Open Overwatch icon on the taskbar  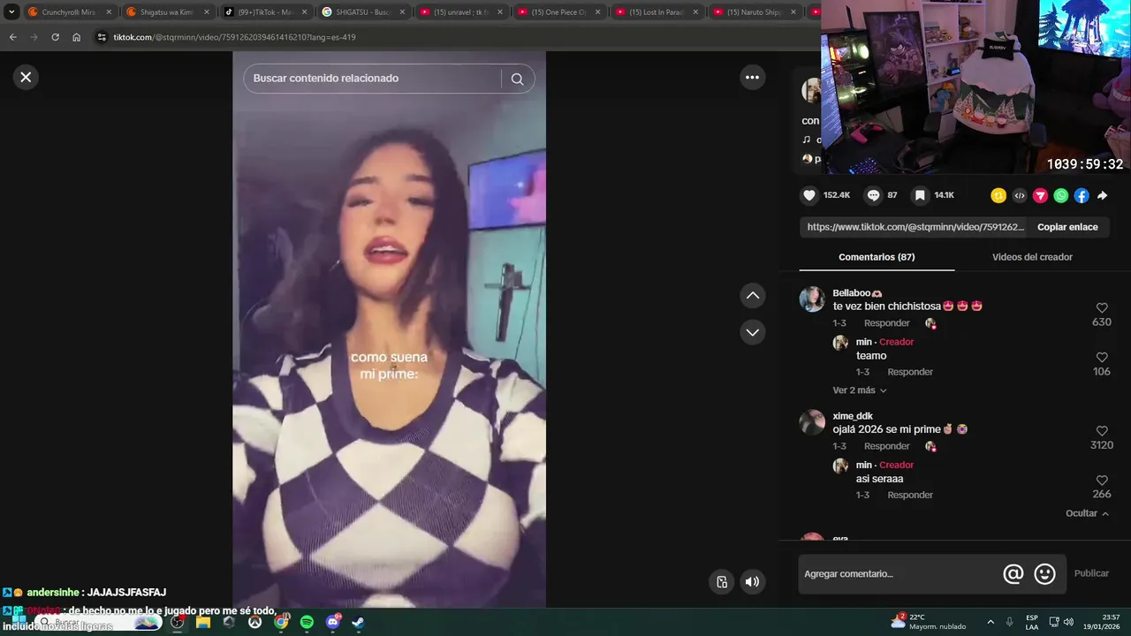click(255, 622)
